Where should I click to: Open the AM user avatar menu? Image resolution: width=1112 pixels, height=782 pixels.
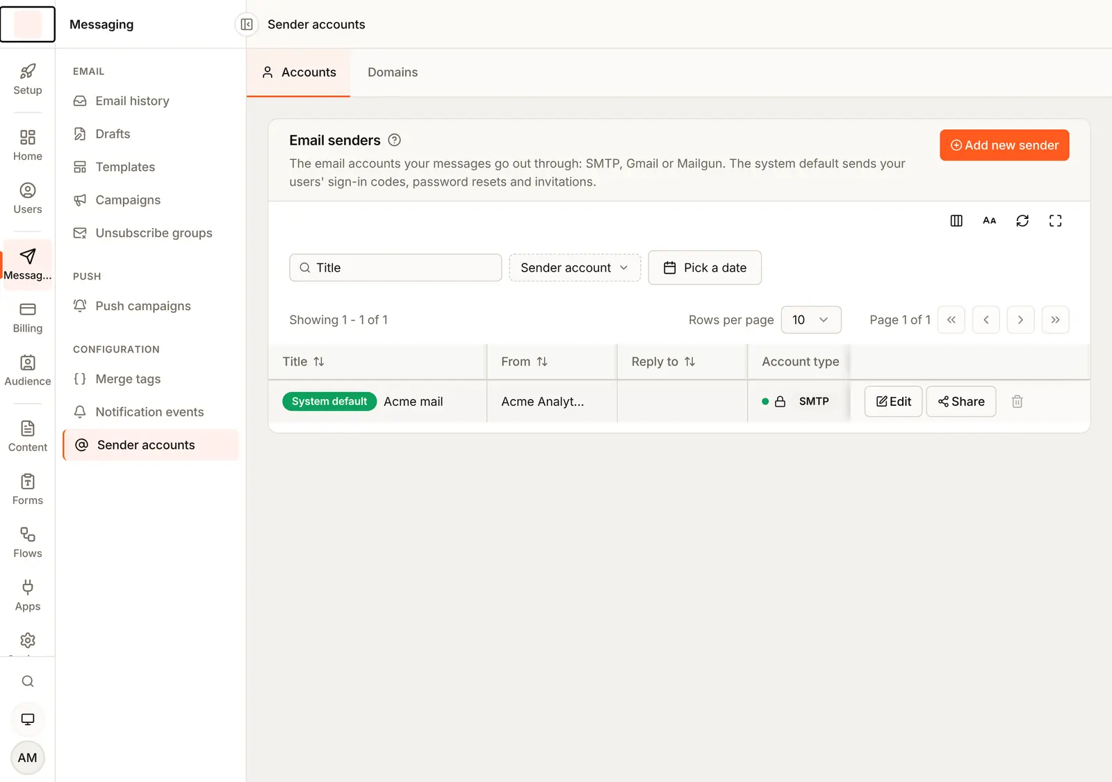coord(28,758)
